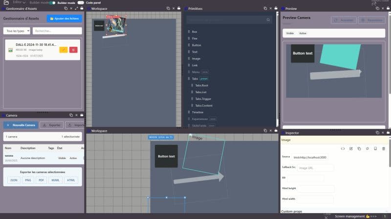Click the Nouvelle Camera button
391x219 pixels.
pyautogui.click(x=21, y=125)
